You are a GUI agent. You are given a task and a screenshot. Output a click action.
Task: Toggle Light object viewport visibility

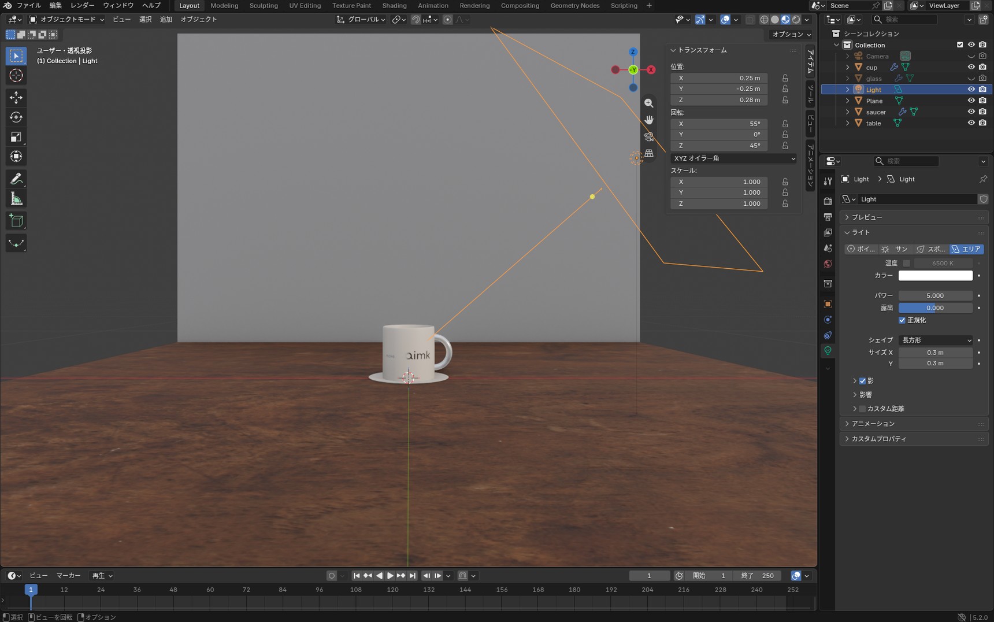tap(971, 90)
